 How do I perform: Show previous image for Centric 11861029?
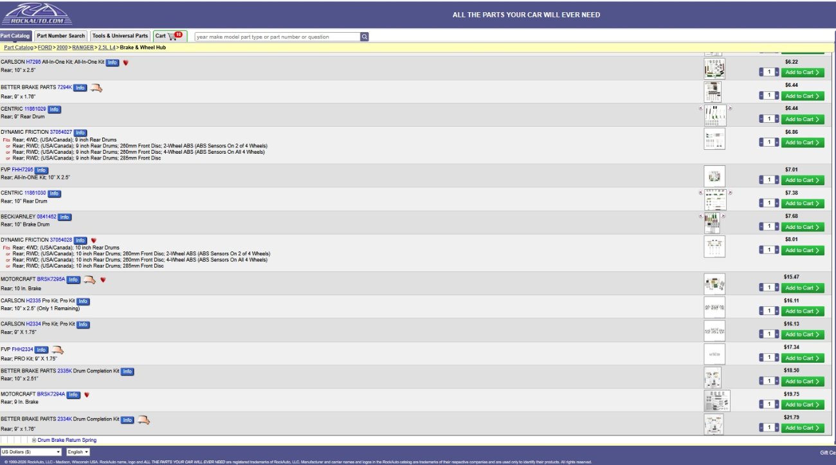pyautogui.click(x=700, y=108)
